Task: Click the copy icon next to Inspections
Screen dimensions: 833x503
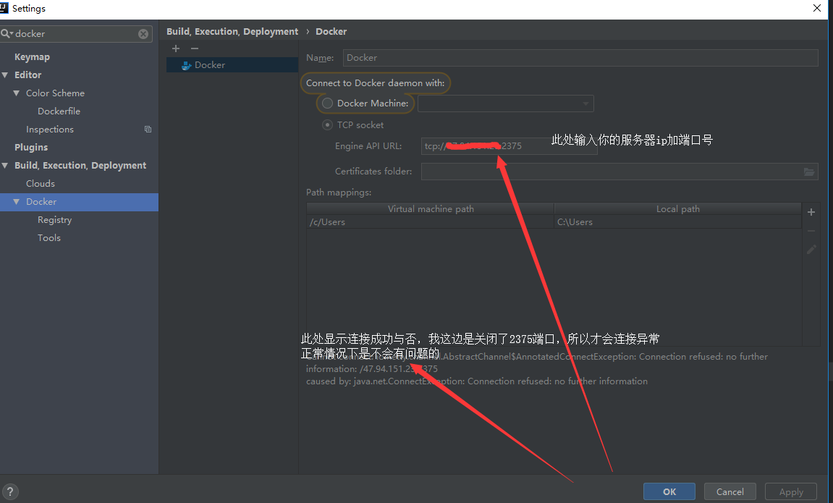Action: (148, 130)
